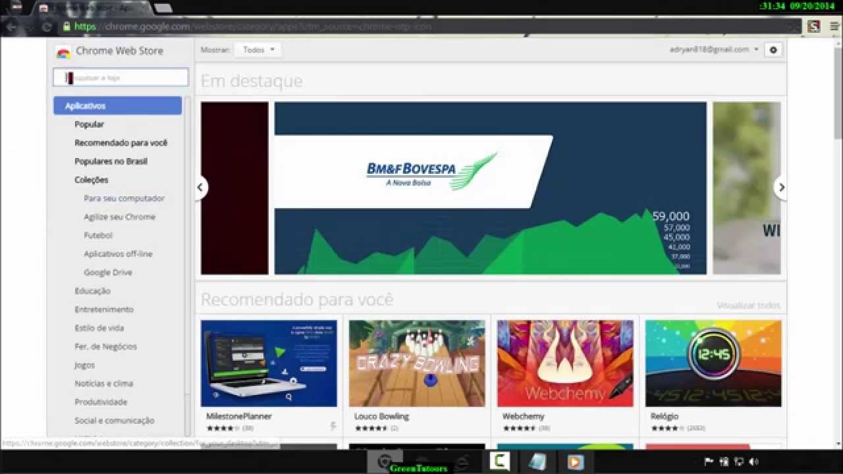Open Notícias e clima category
The image size is (843, 474).
103,383
